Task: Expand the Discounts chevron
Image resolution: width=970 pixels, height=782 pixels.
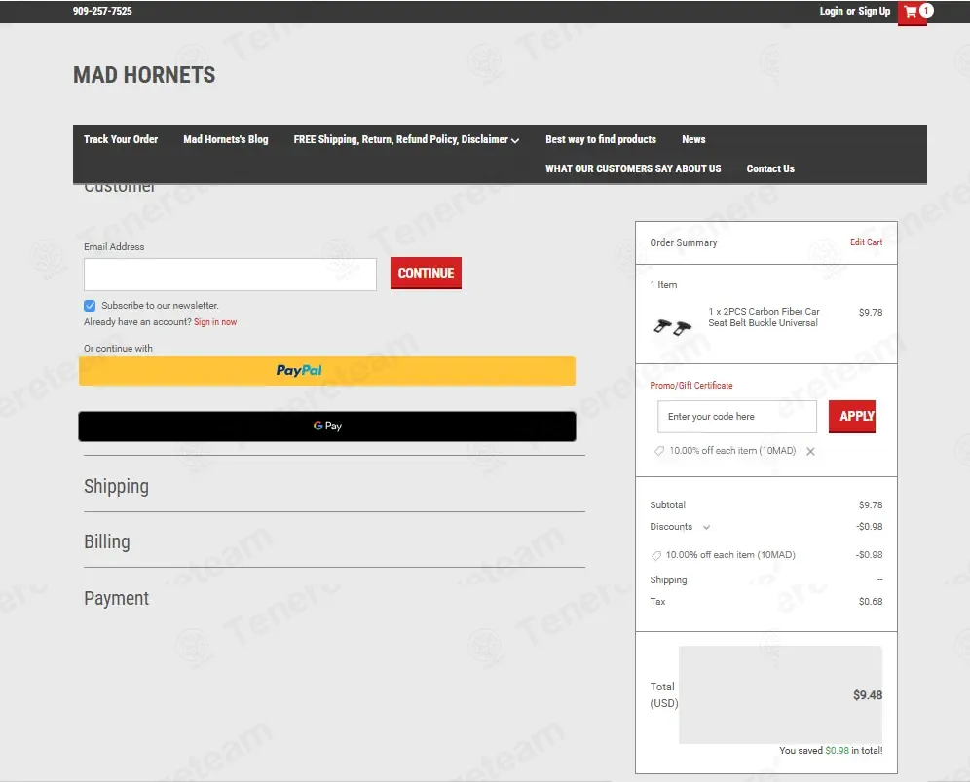Action: pos(706,527)
